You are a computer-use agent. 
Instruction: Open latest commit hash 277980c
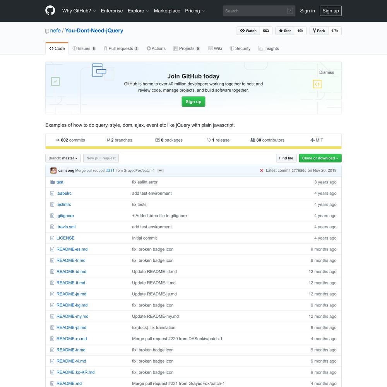tap(299, 171)
